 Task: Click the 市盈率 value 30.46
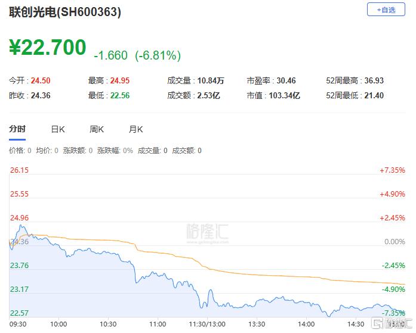pos(286,80)
